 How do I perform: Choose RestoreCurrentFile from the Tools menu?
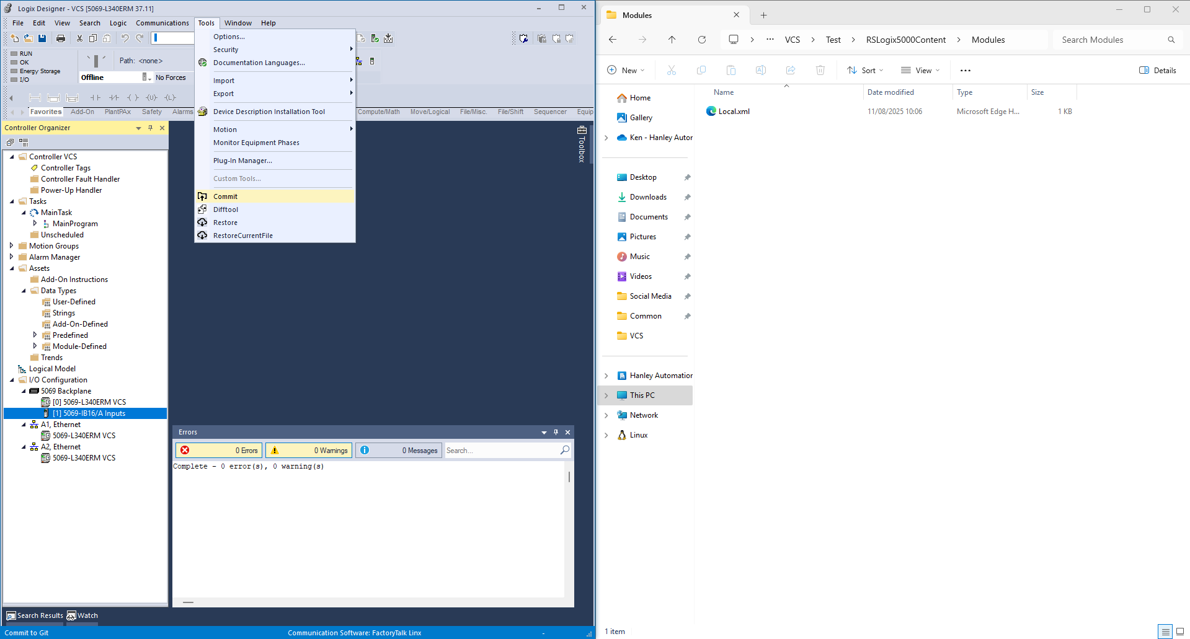[275, 236]
